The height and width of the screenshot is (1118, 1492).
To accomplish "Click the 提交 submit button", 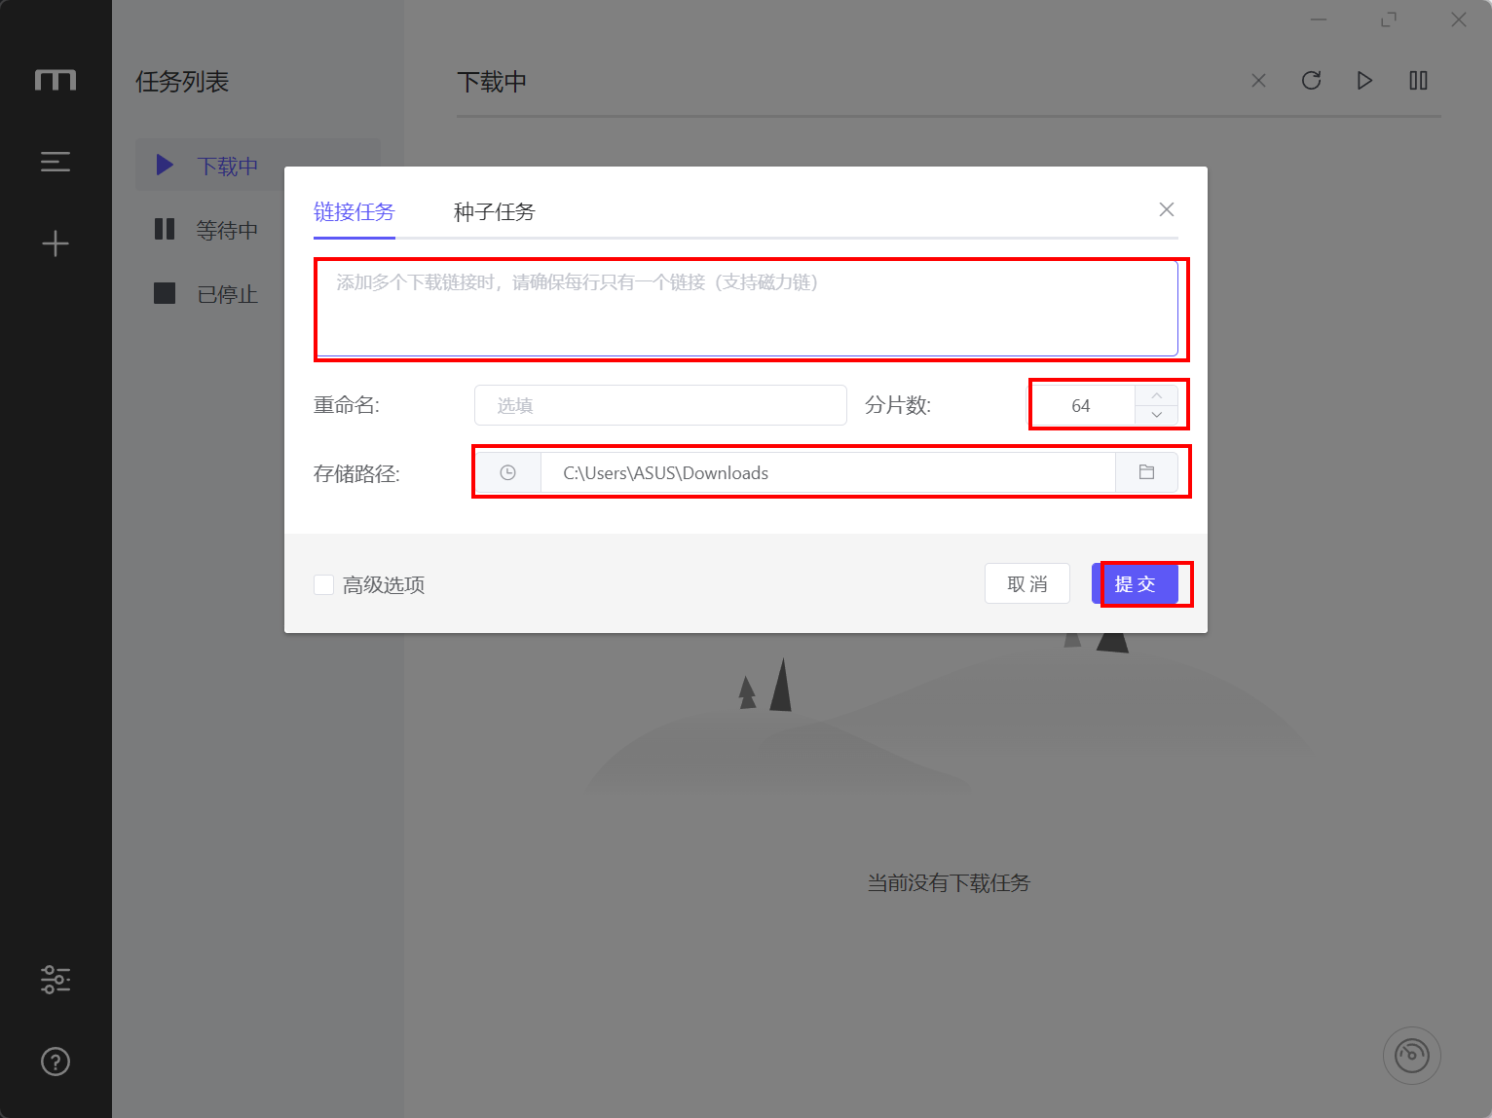I will 1136,584.
